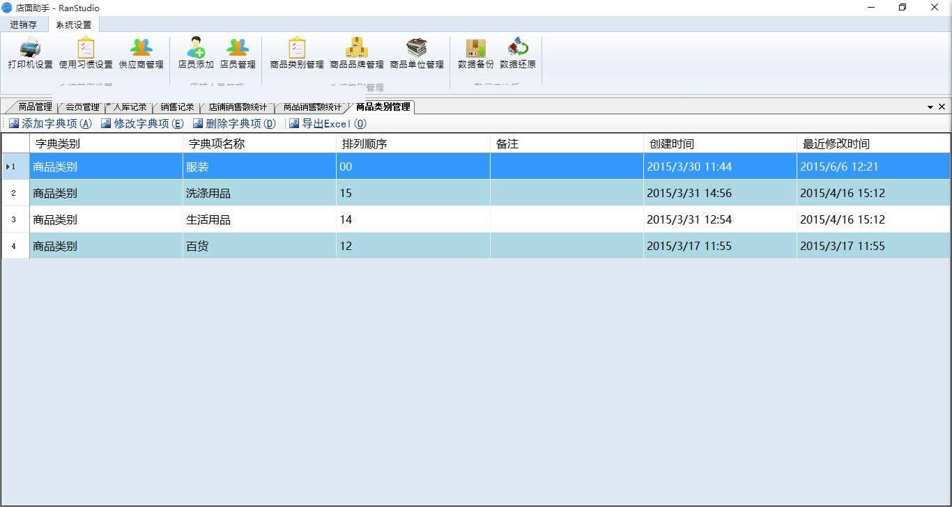Open 商品品牌管理 brand management icon
Screen dimensions: 952x507
[357, 54]
